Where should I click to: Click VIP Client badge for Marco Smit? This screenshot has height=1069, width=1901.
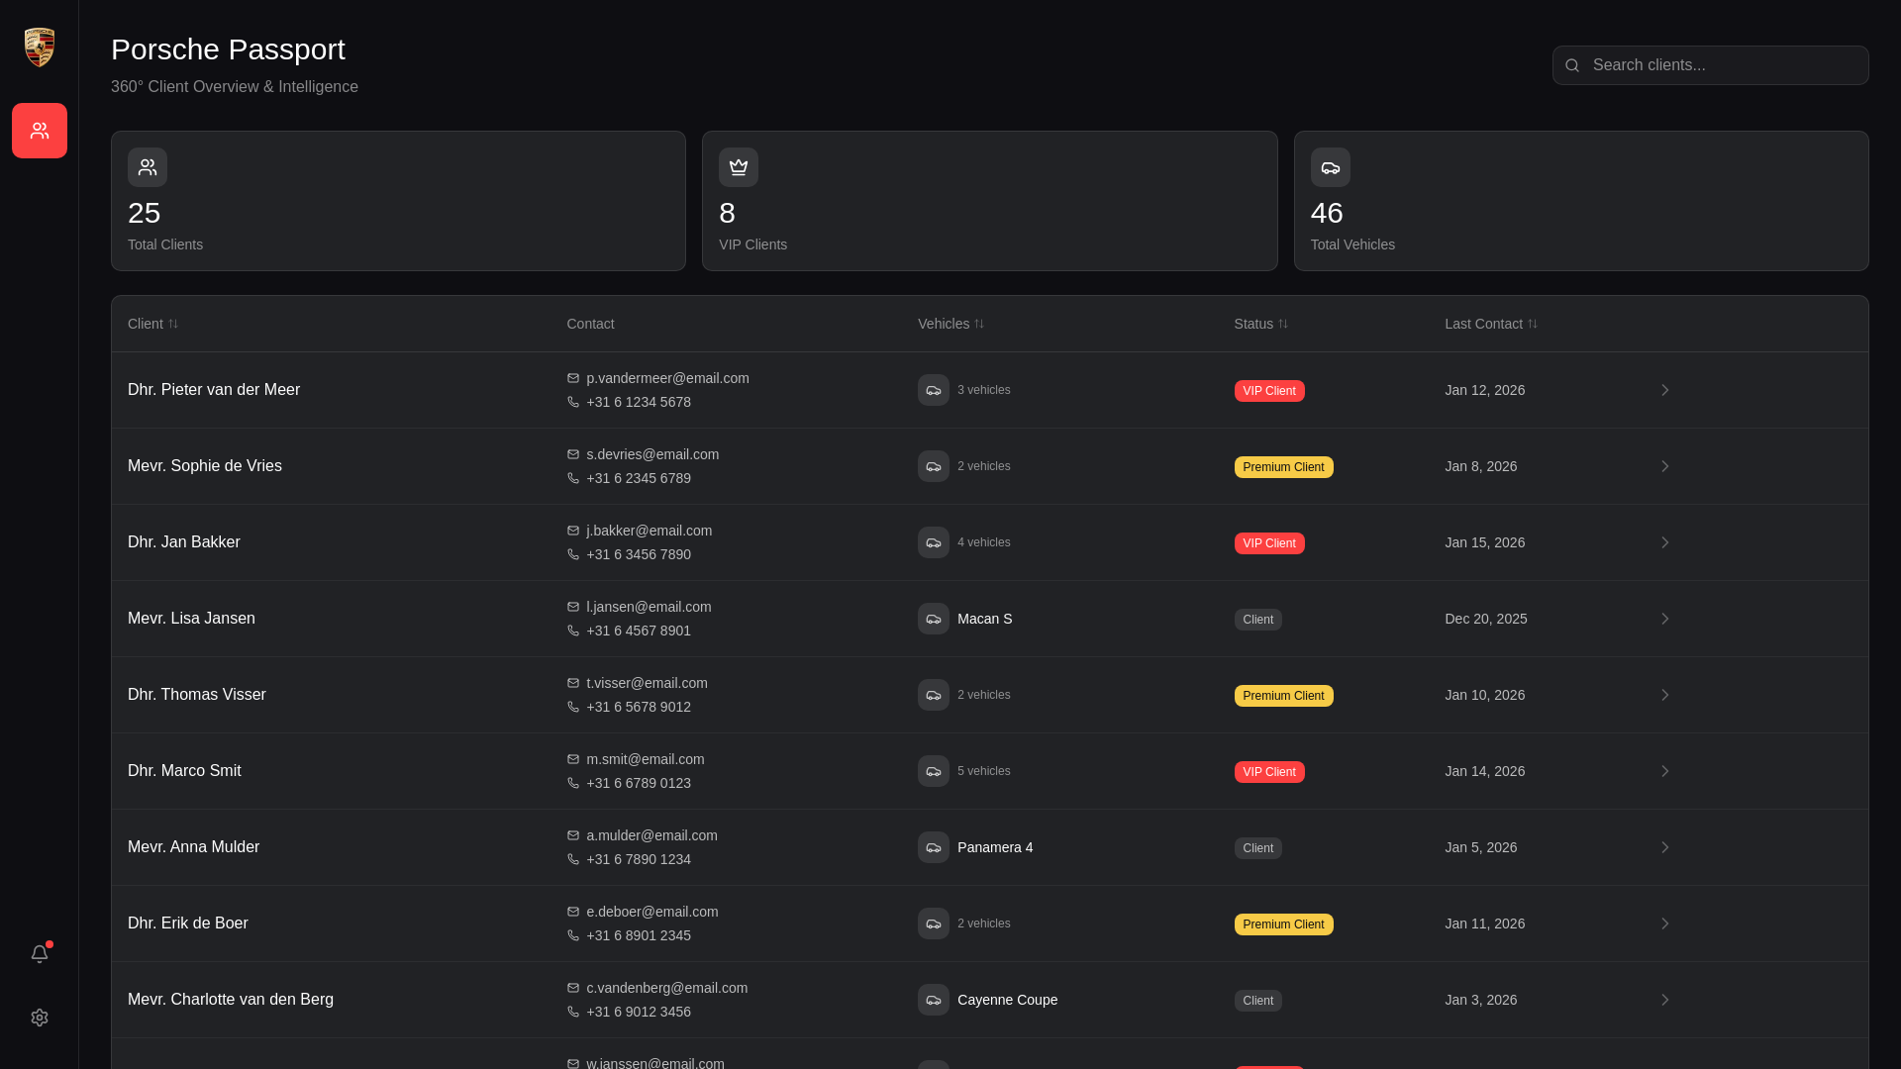1269,772
